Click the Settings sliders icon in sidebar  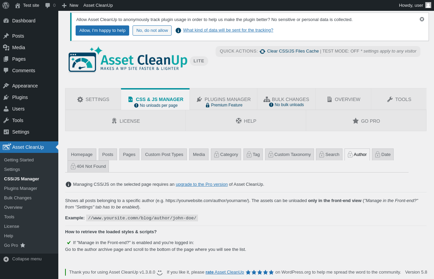click(6, 132)
